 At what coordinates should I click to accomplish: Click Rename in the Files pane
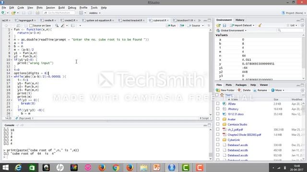point(260,90)
